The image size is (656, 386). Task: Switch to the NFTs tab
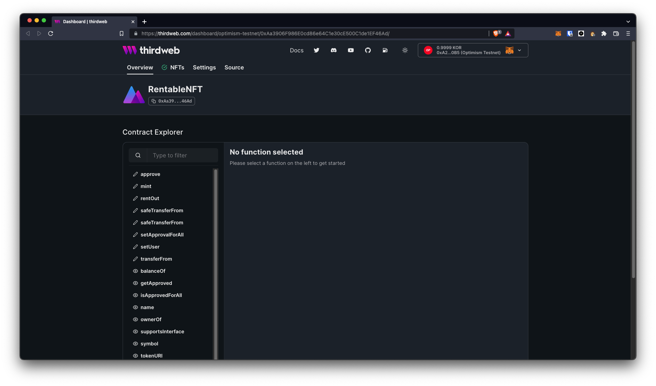(x=177, y=67)
